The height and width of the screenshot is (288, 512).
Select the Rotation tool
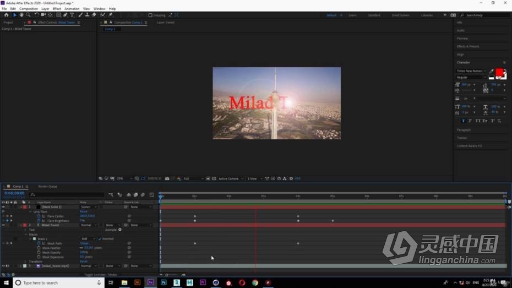tap(36, 15)
